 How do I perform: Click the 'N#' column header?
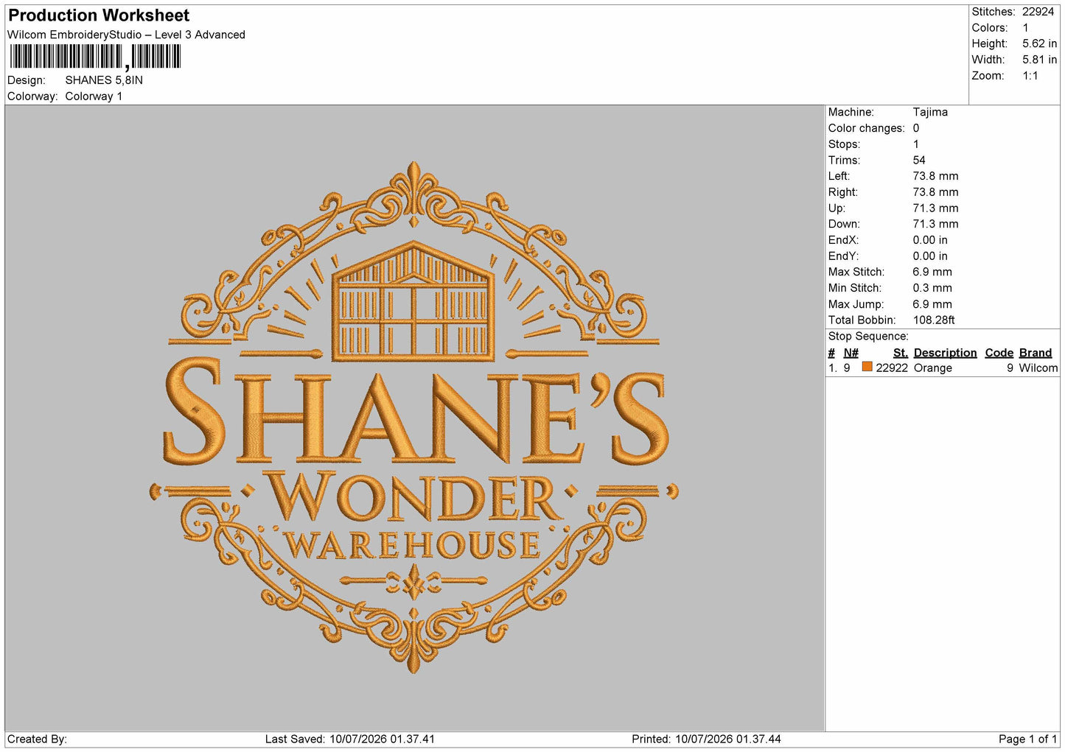[x=851, y=353]
